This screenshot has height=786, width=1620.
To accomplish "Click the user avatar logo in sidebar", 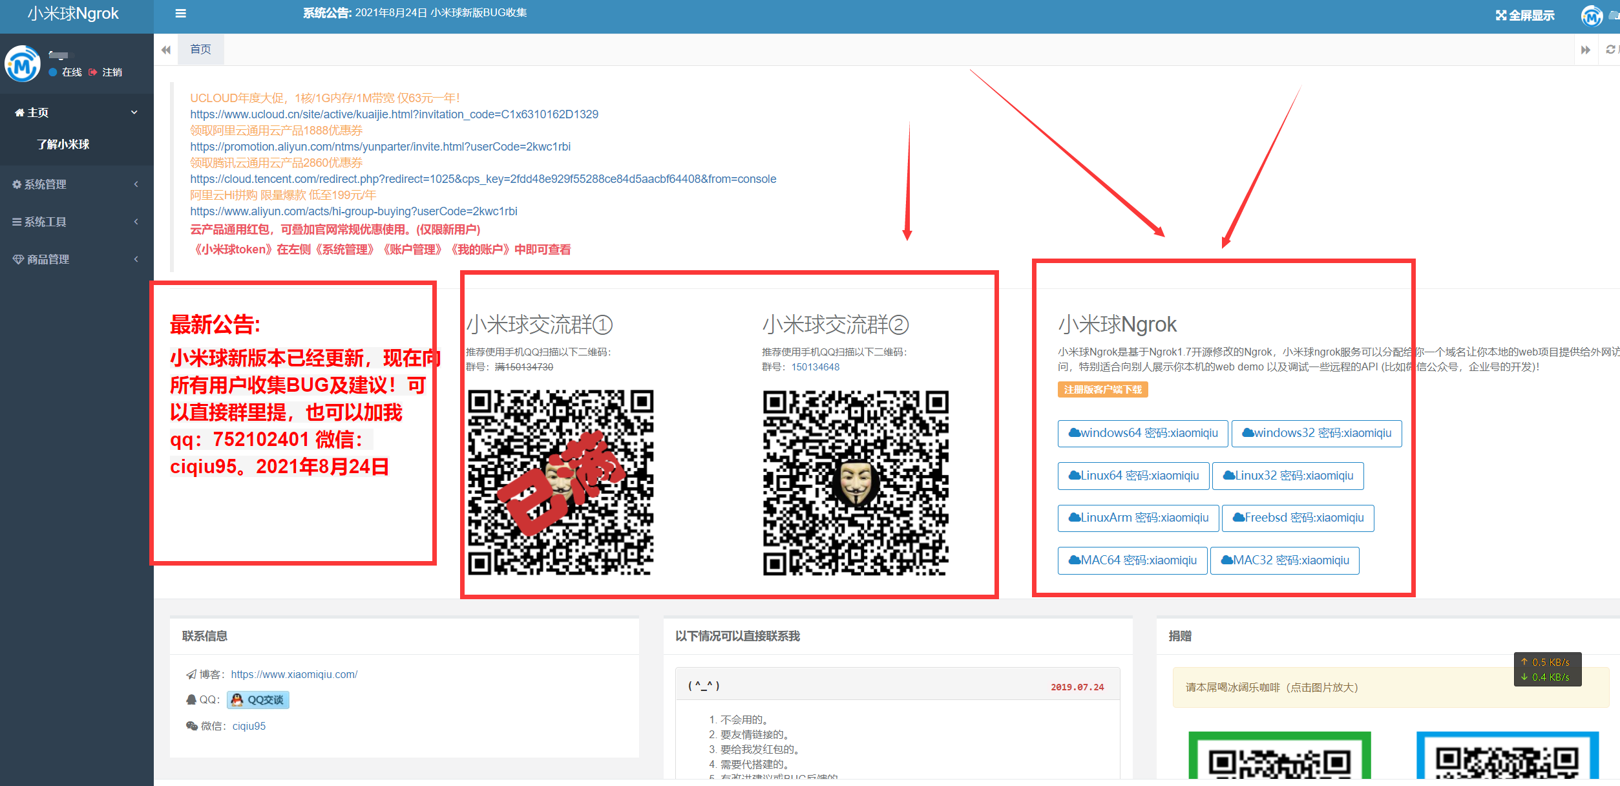I will pos(23,63).
